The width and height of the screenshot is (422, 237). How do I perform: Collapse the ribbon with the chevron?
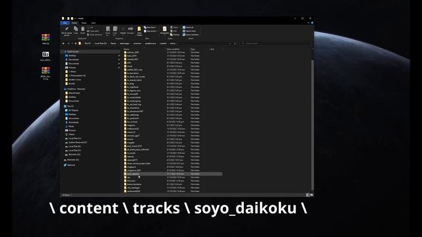pos(309,23)
